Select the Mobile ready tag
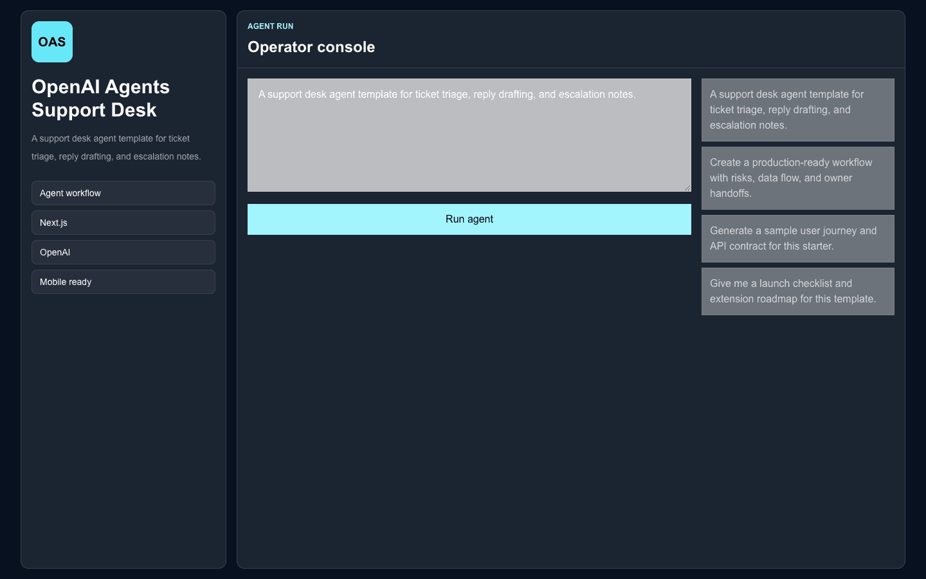Viewport: 926px width, 579px height. [x=123, y=282]
